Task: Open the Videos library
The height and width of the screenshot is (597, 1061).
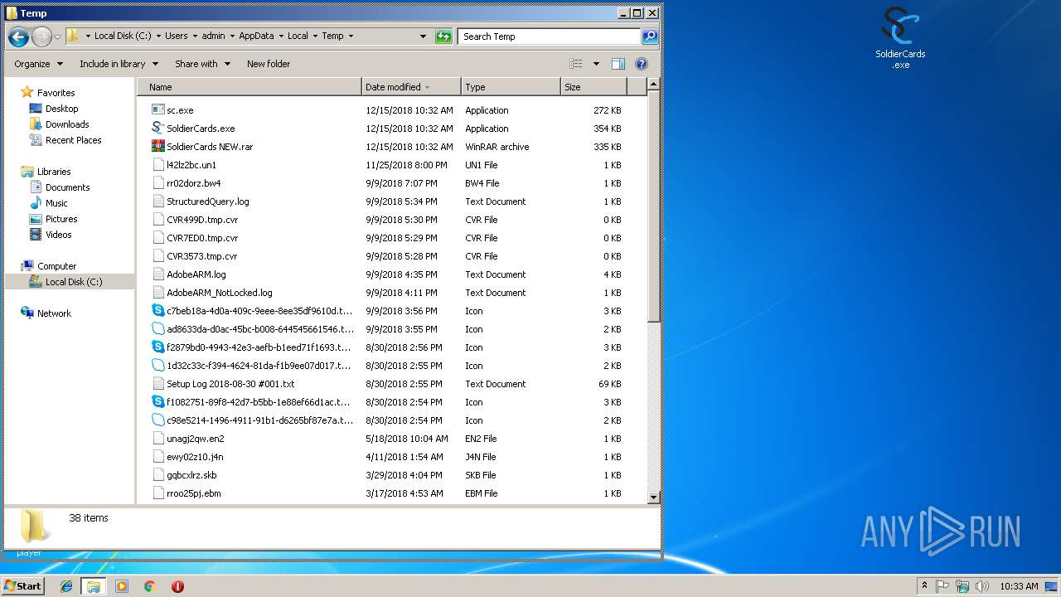Action: (58, 235)
